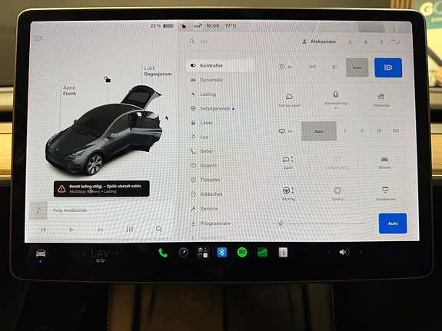Open the Spotify app
442x331 pixels.
click(x=242, y=252)
